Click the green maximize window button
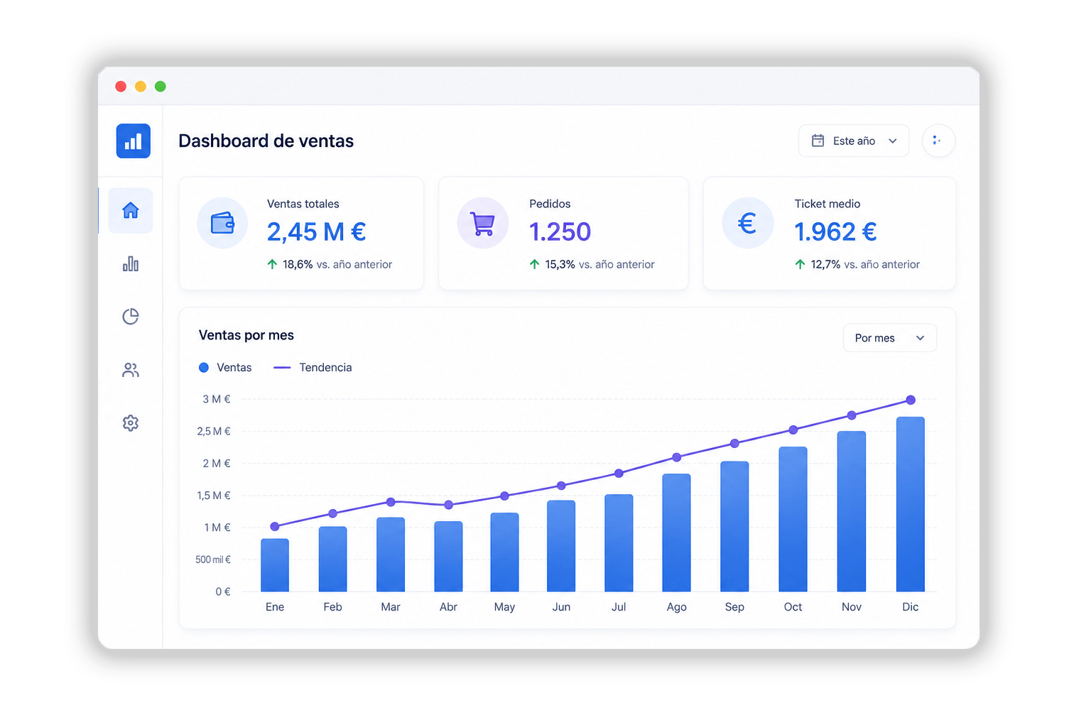Screen dimensions: 1091x727 tap(161, 87)
